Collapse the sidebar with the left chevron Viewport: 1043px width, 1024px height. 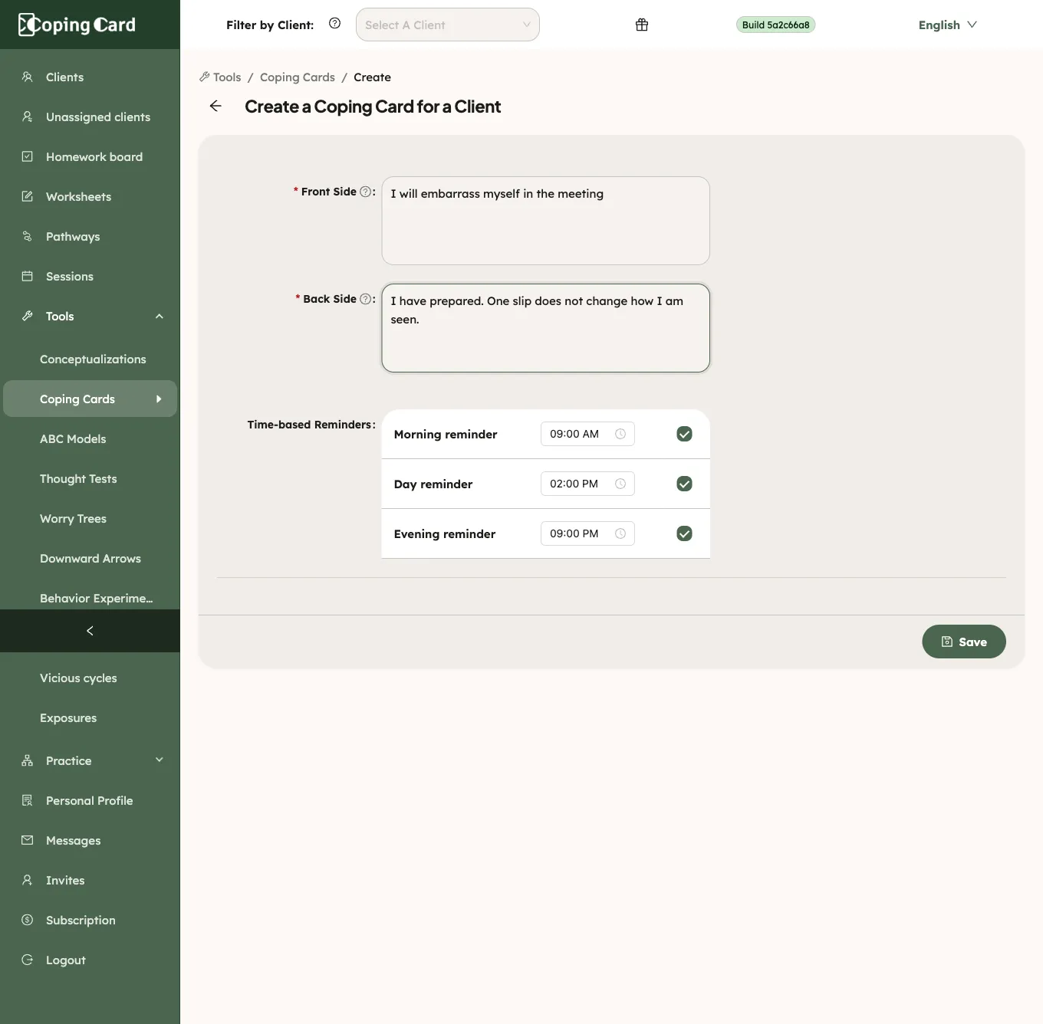tap(90, 631)
